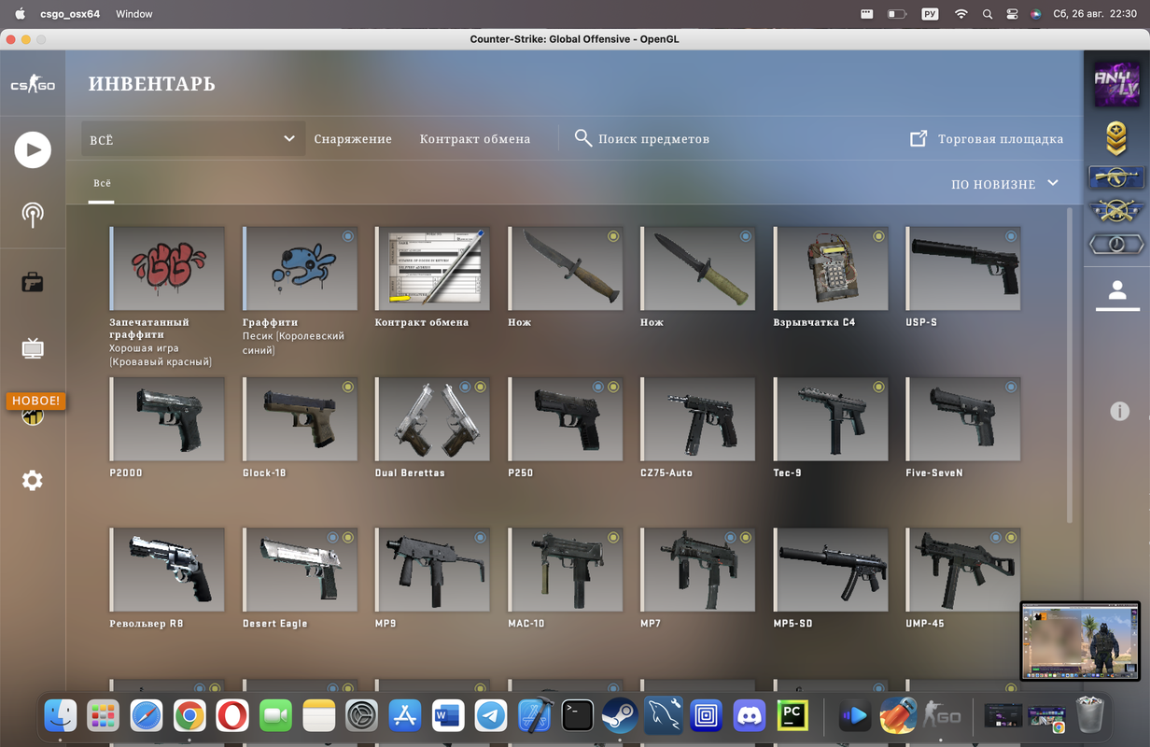Image resolution: width=1150 pixels, height=747 pixels.
Task: Open the Watch TV sidebar icon
Action: 33,349
